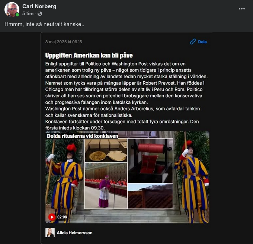Click the "Dolda ritualerna vid konklaven" video title
The width and height of the screenshot is (253, 244).
[82, 136]
